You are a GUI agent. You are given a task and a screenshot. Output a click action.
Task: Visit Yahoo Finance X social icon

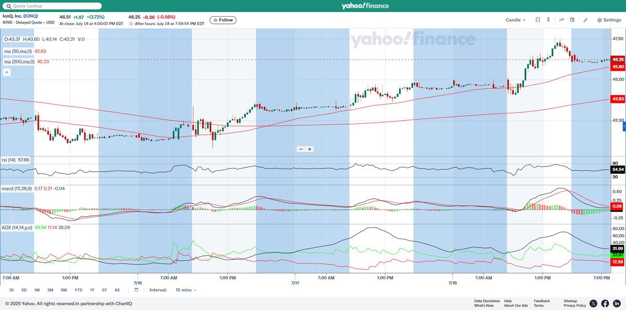click(x=594, y=303)
